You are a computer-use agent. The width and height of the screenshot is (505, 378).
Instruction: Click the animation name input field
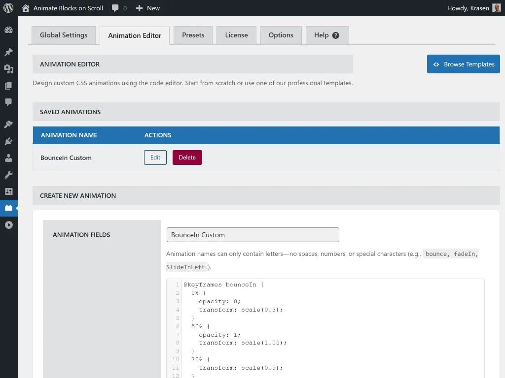tap(252, 235)
